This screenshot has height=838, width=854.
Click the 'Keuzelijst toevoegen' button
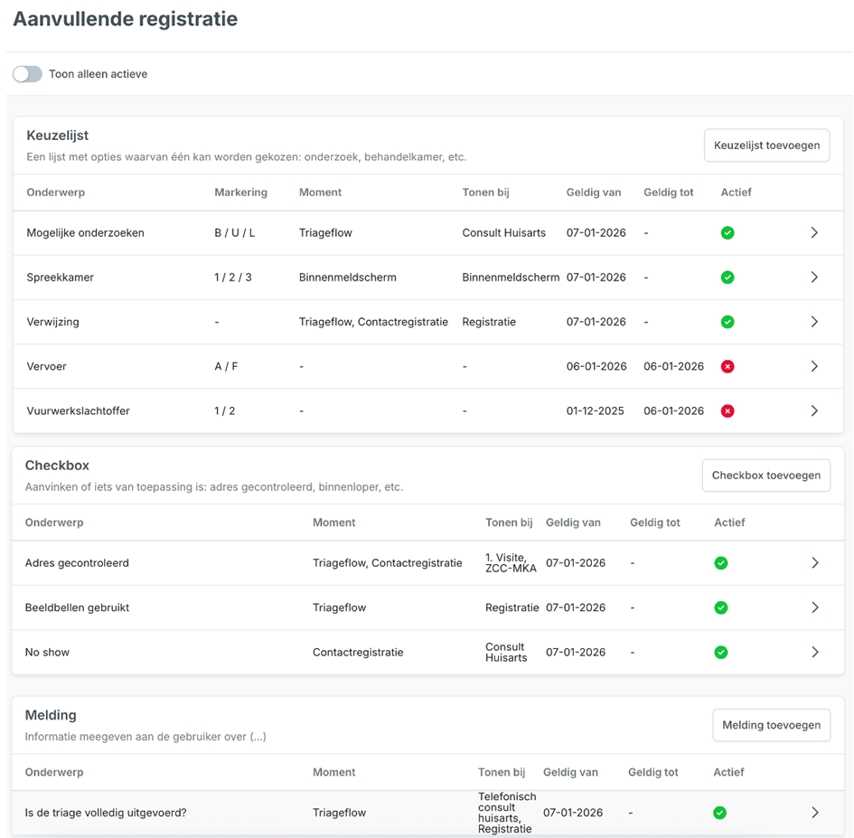(x=766, y=145)
